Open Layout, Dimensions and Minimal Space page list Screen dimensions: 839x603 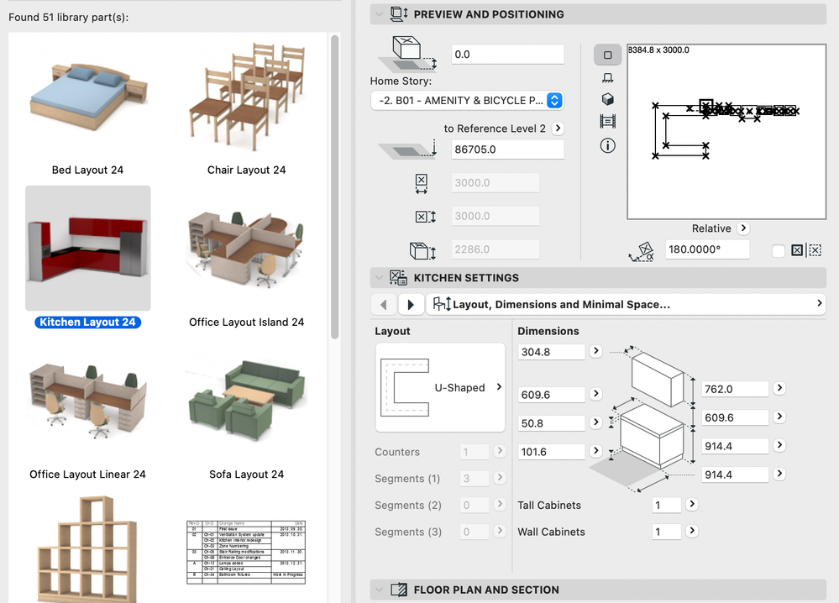click(x=626, y=305)
